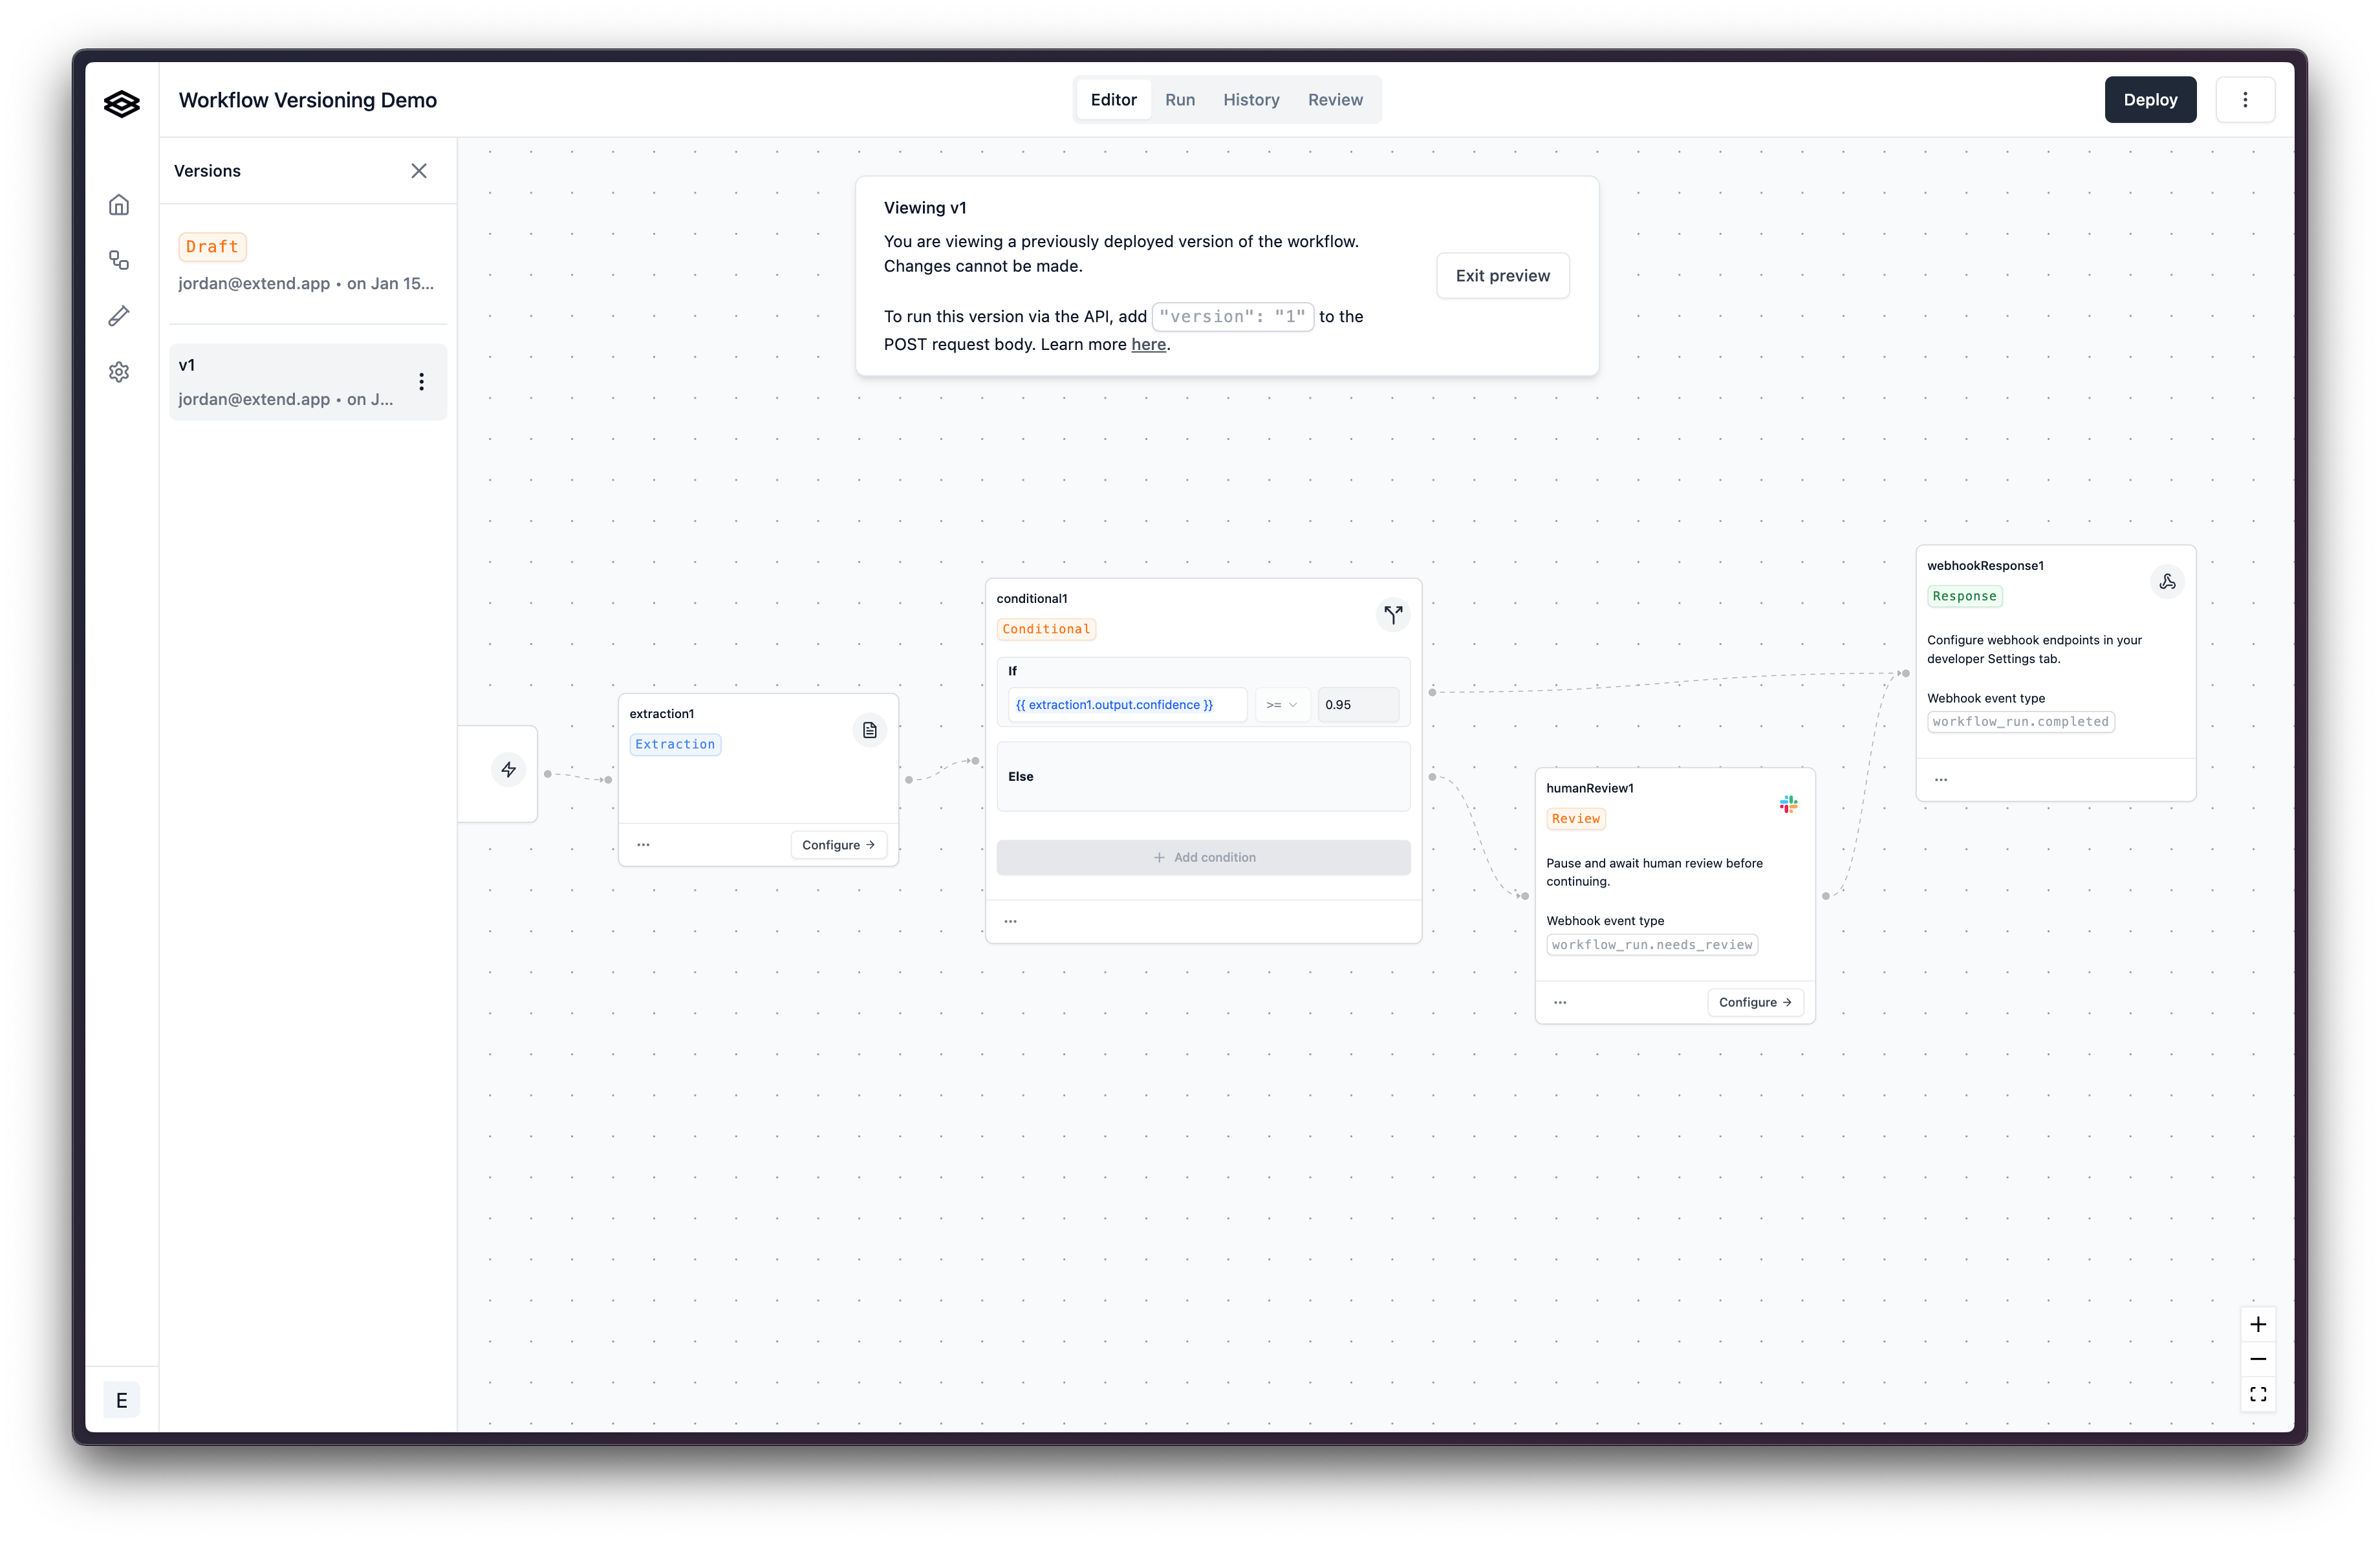Image resolution: width=2380 pixels, height=1541 pixels.
Task: Fit the workflow view to screen
Action: point(2257,1394)
